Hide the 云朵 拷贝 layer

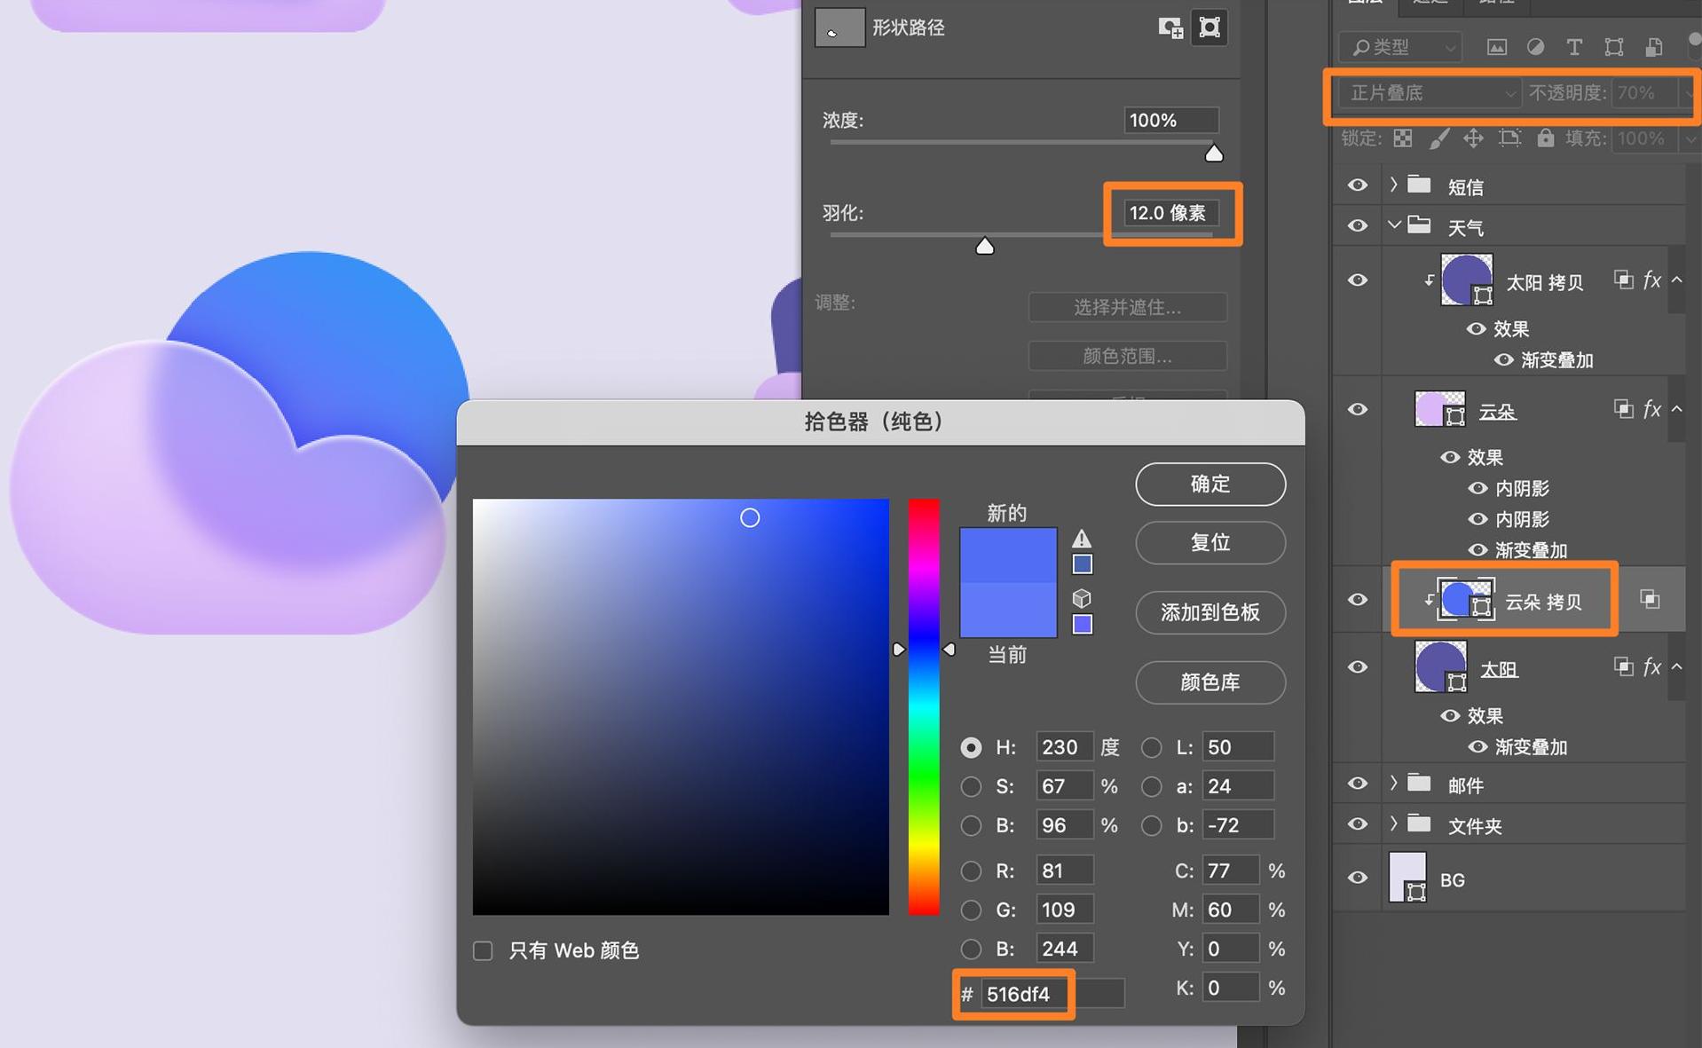coord(1357,600)
